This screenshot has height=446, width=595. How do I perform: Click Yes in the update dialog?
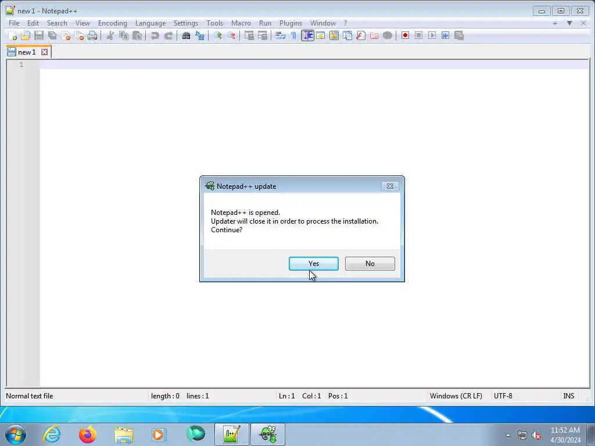click(313, 264)
